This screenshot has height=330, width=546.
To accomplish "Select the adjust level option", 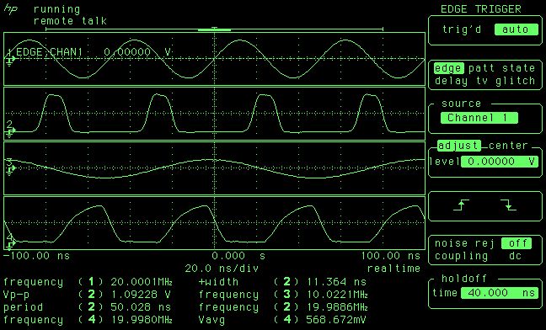I will pos(459,146).
